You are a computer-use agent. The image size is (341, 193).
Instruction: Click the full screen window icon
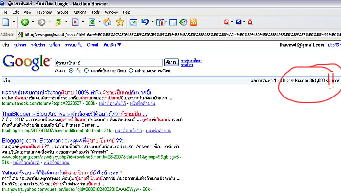[133, 22]
